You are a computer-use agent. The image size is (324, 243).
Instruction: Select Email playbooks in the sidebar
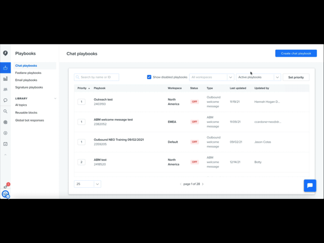coord(26,80)
